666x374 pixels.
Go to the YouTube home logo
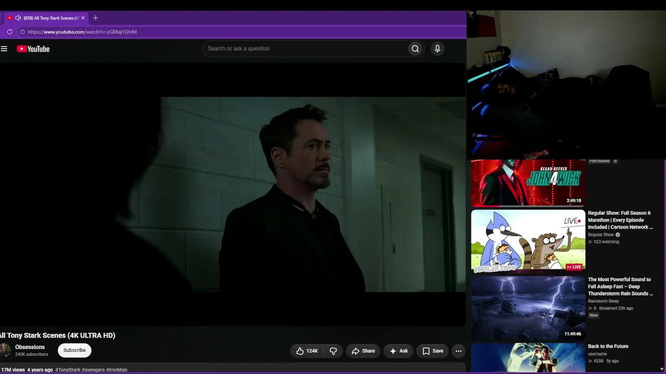coord(33,49)
